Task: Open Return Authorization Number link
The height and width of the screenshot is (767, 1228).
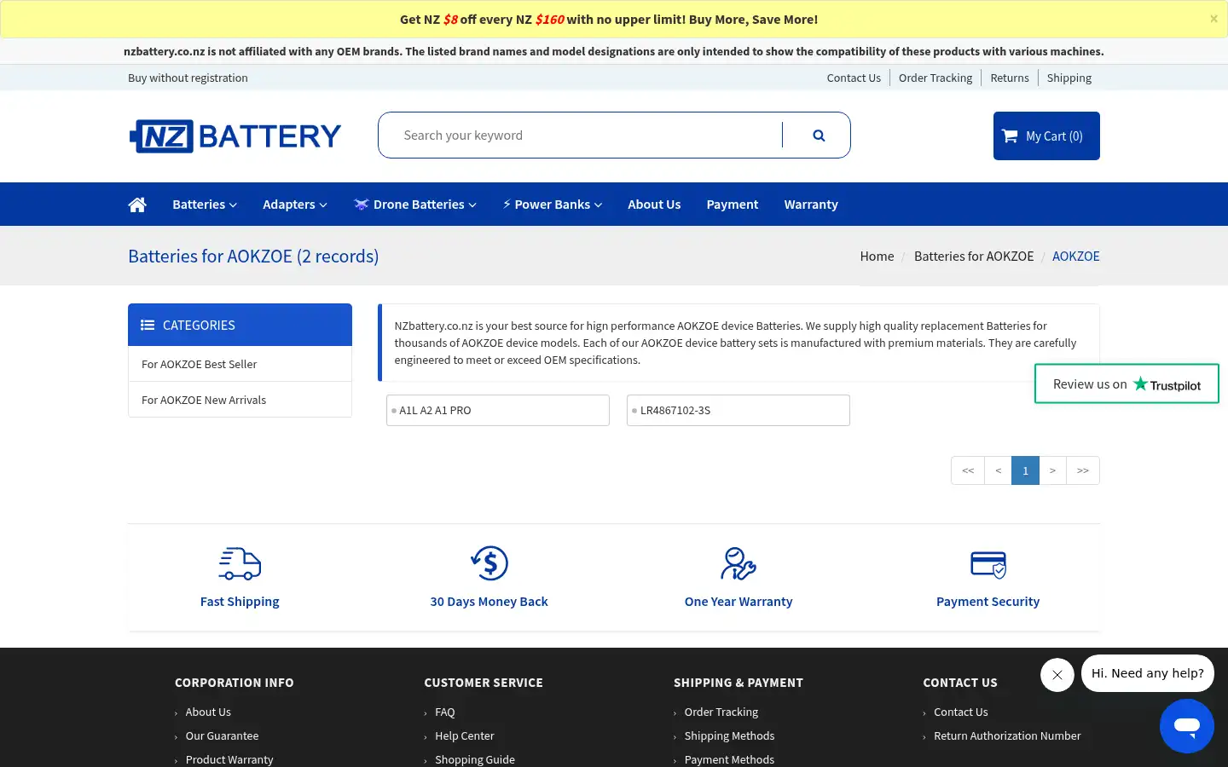Action: click(1007, 735)
